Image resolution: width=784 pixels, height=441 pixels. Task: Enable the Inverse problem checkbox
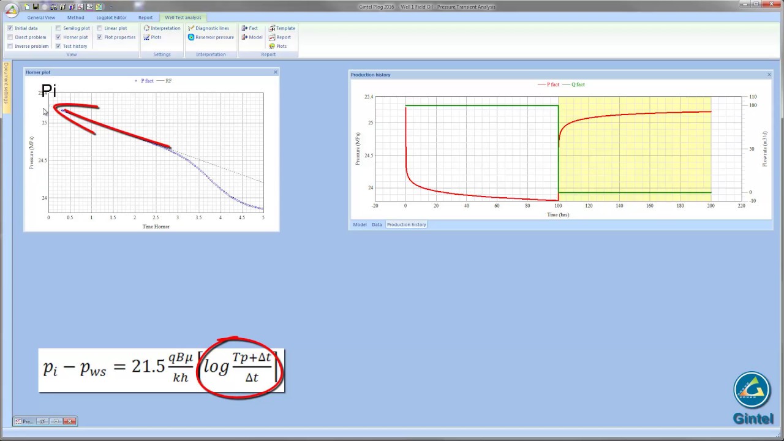(x=10, y=46)
